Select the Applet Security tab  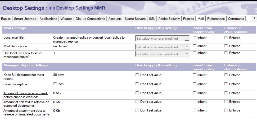coord(169,19)
